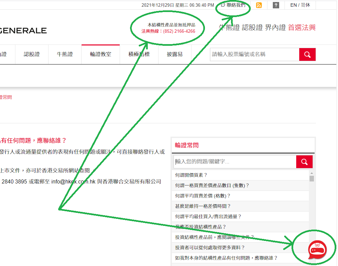Click the stock search magnifier button

tap(307, 54)
